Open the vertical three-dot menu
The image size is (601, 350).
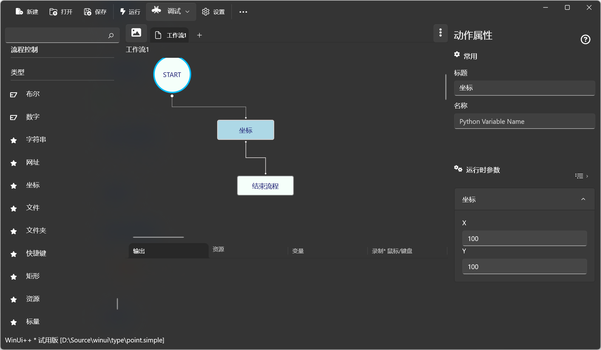(x=440, y=33)
